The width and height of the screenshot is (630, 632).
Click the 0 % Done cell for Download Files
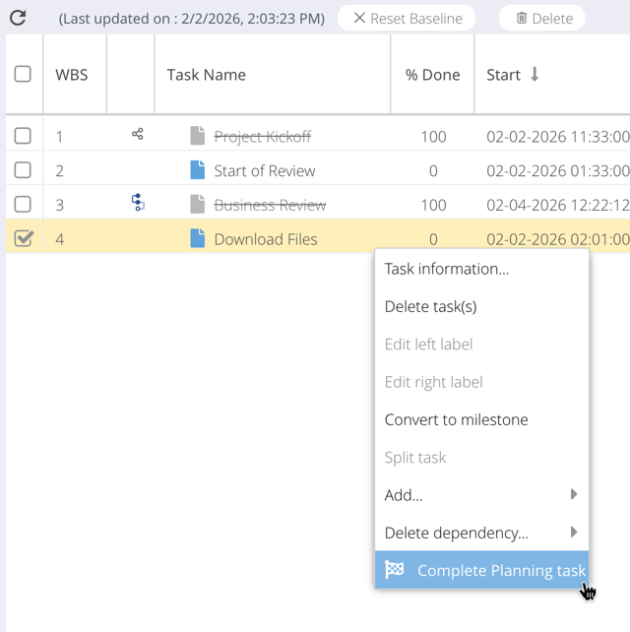tap(433, 240)
